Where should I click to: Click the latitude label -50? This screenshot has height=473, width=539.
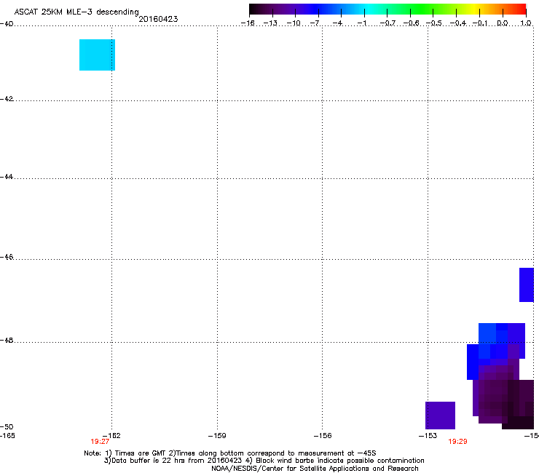[x=7, y=426]
